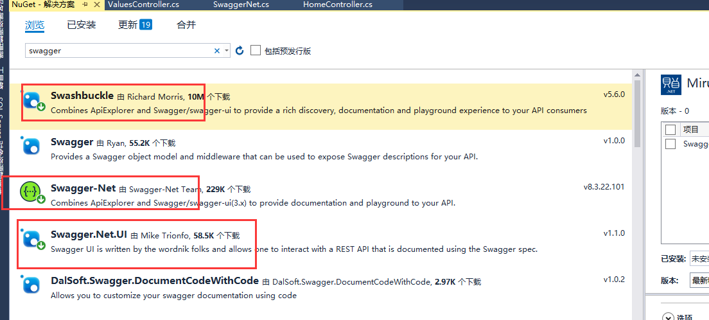Click version v1.0.0 of Swagger by Ryan
The width and height of the screenshot is (709, 320).
[x=614, y=141]
